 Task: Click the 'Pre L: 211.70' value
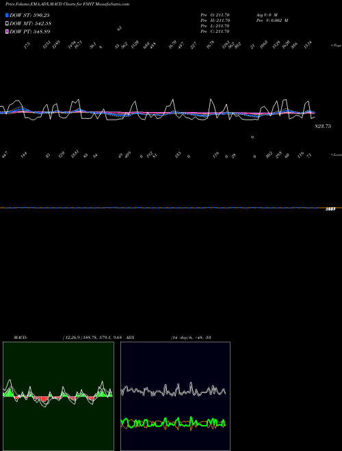pyautogui.click(x=215, y=26)
